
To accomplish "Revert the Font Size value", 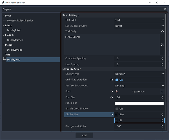I will point(111,97).
